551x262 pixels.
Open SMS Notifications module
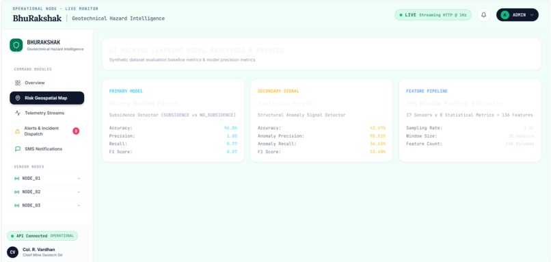click(x=46, y=148)
